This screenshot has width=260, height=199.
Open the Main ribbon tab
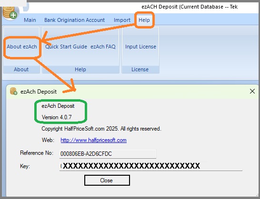point(30,20)
